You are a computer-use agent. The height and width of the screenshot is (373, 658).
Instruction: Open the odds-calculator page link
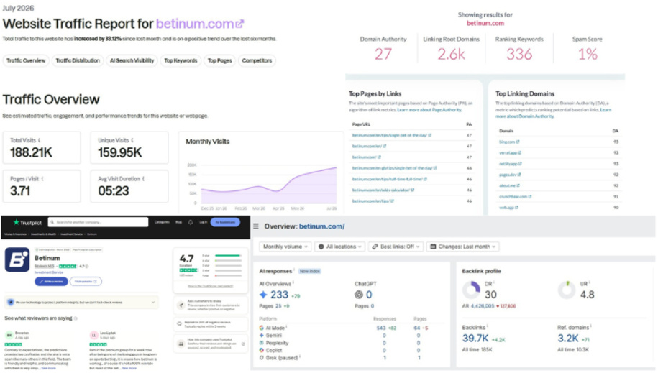tap(383, 190)
